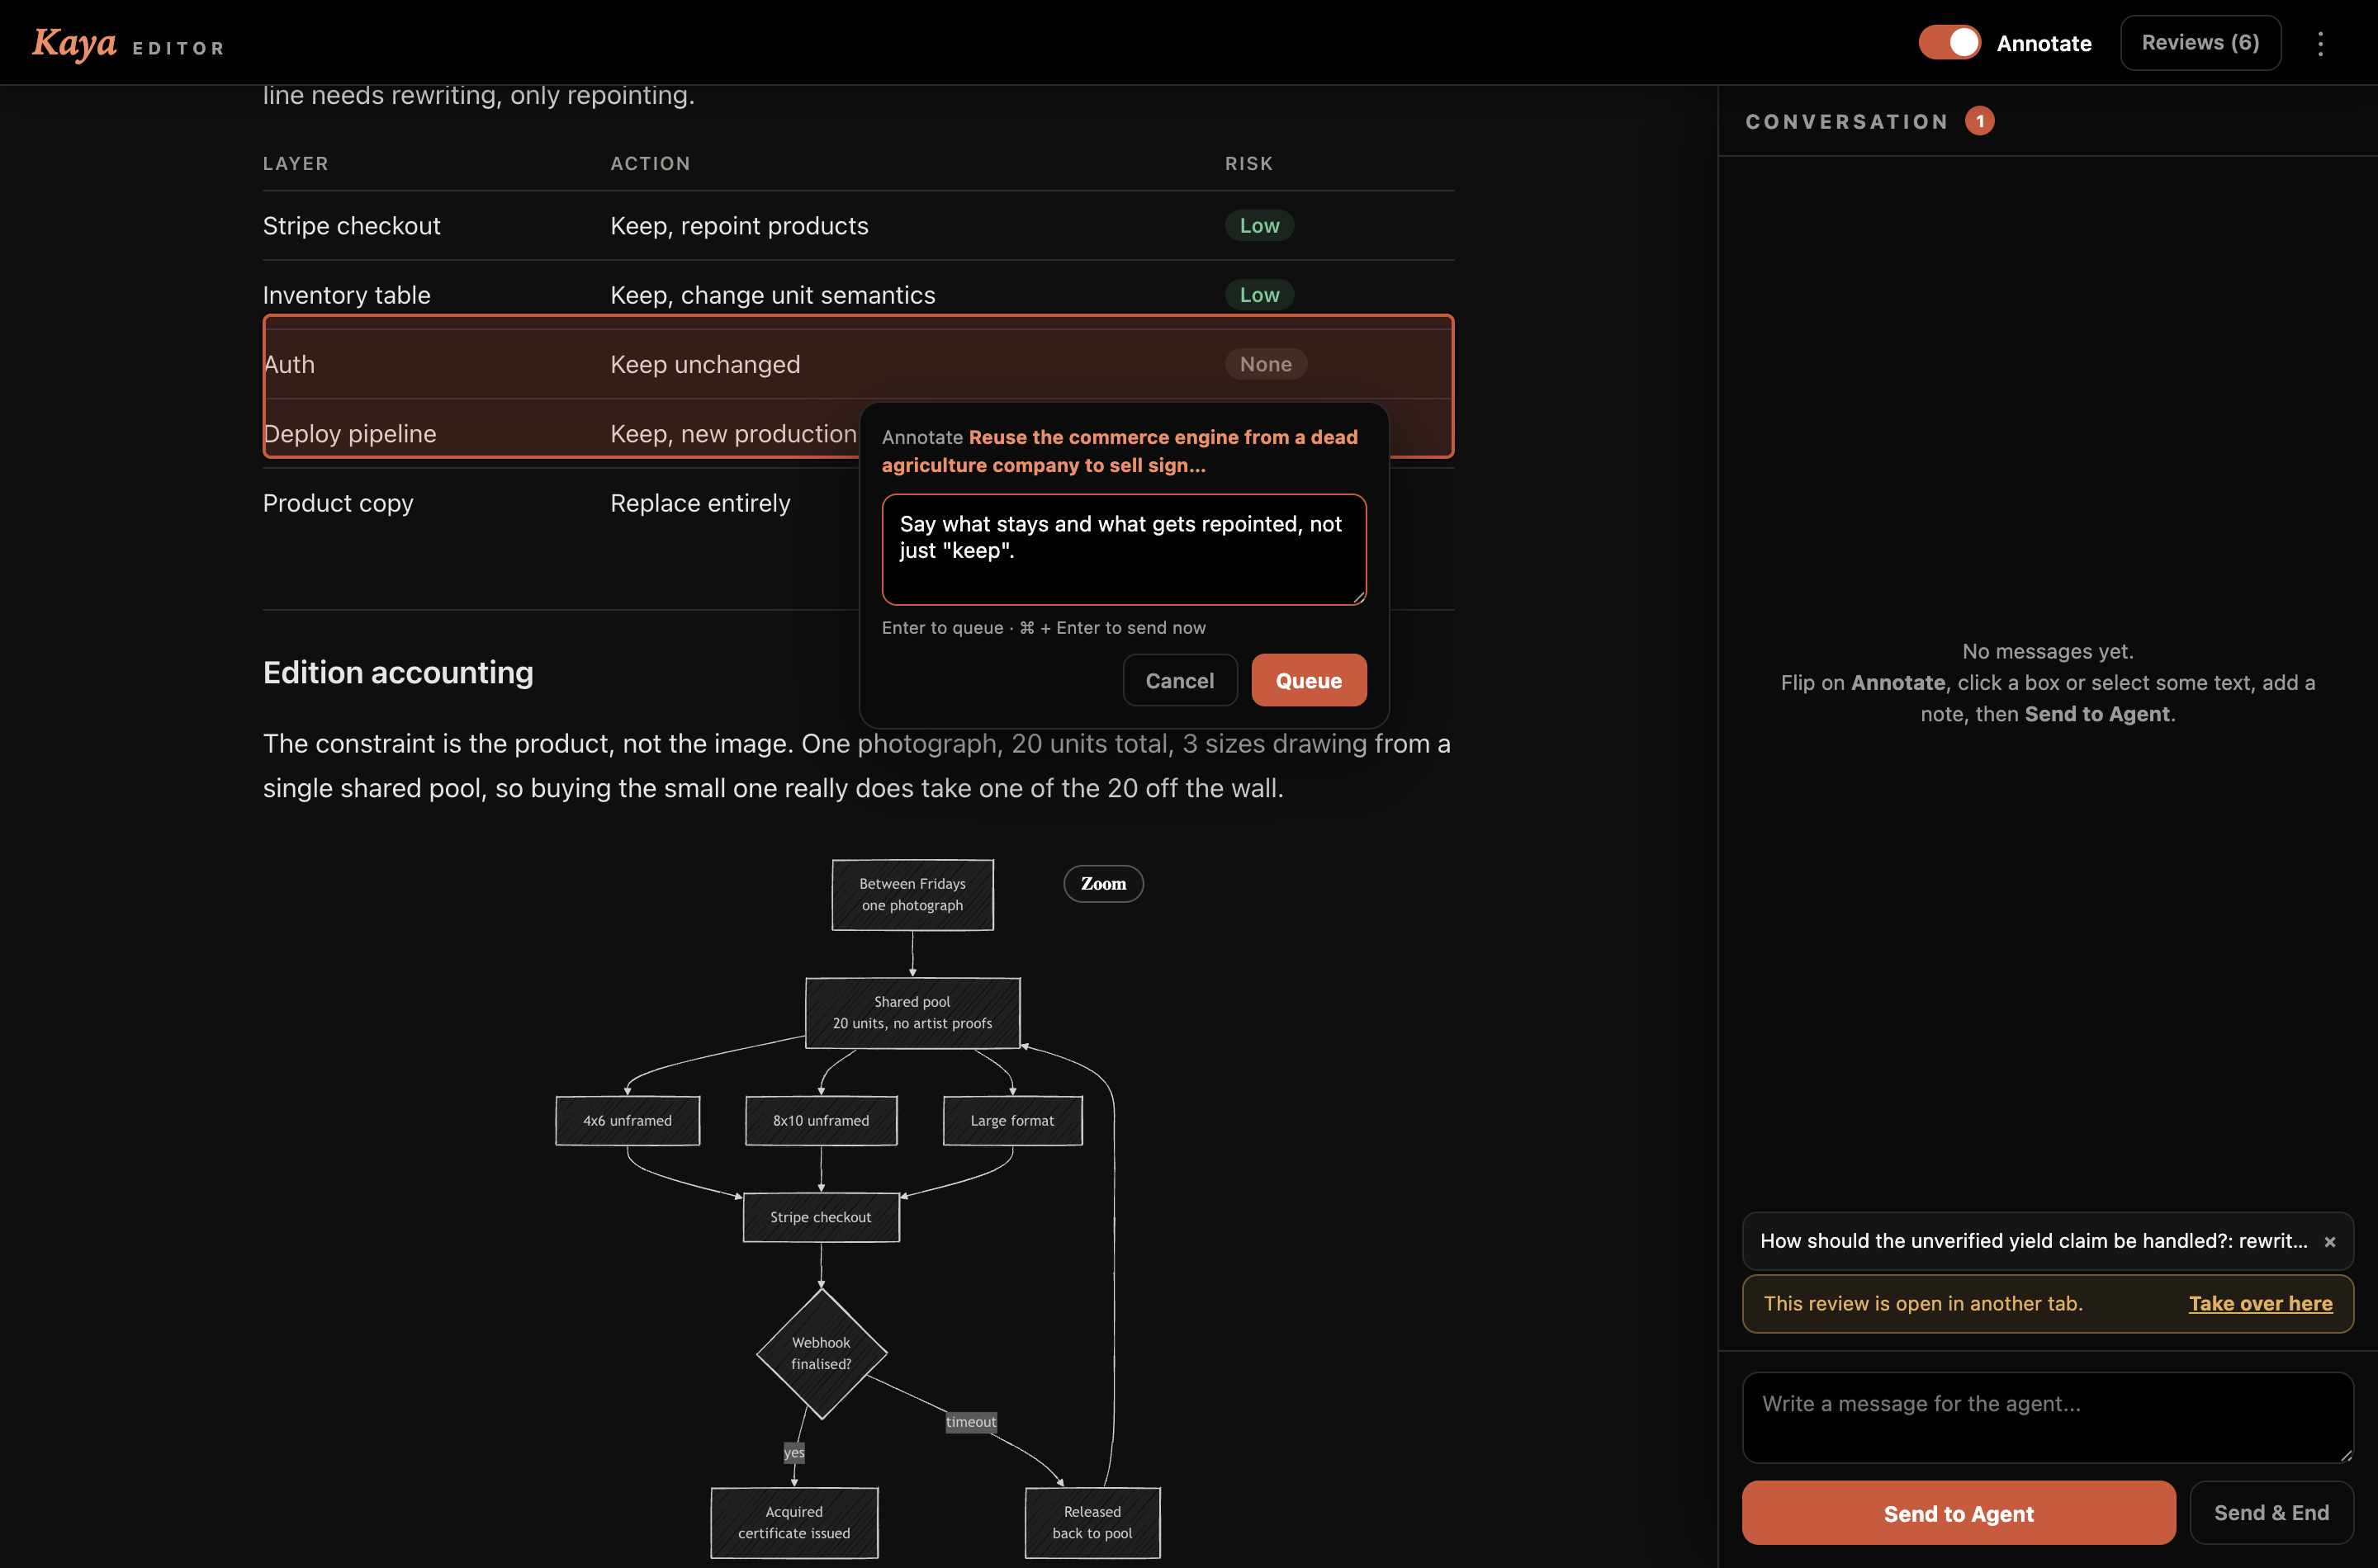Dismiss the unverified yield claim note

[x=2329, y=1241]
